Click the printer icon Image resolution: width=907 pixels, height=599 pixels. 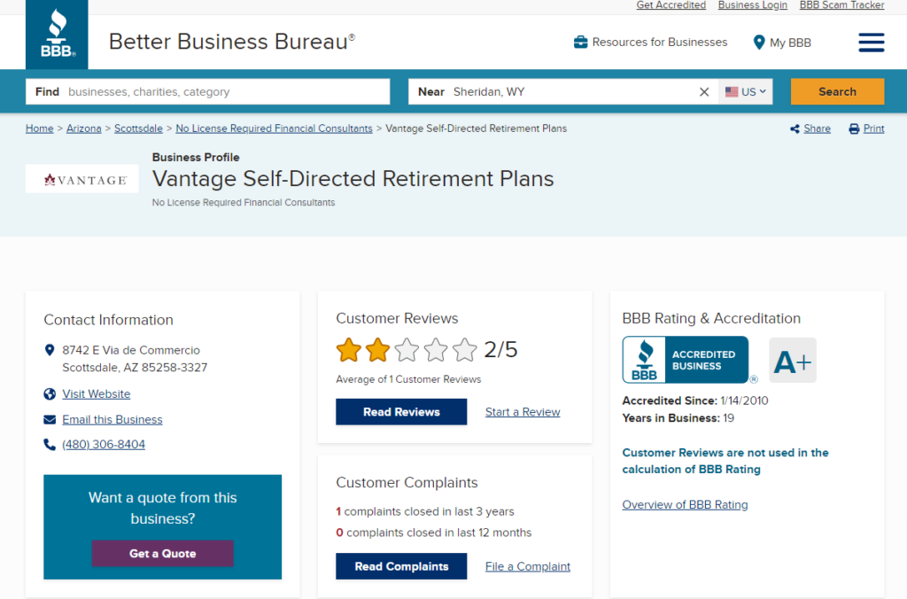point(854,128)
